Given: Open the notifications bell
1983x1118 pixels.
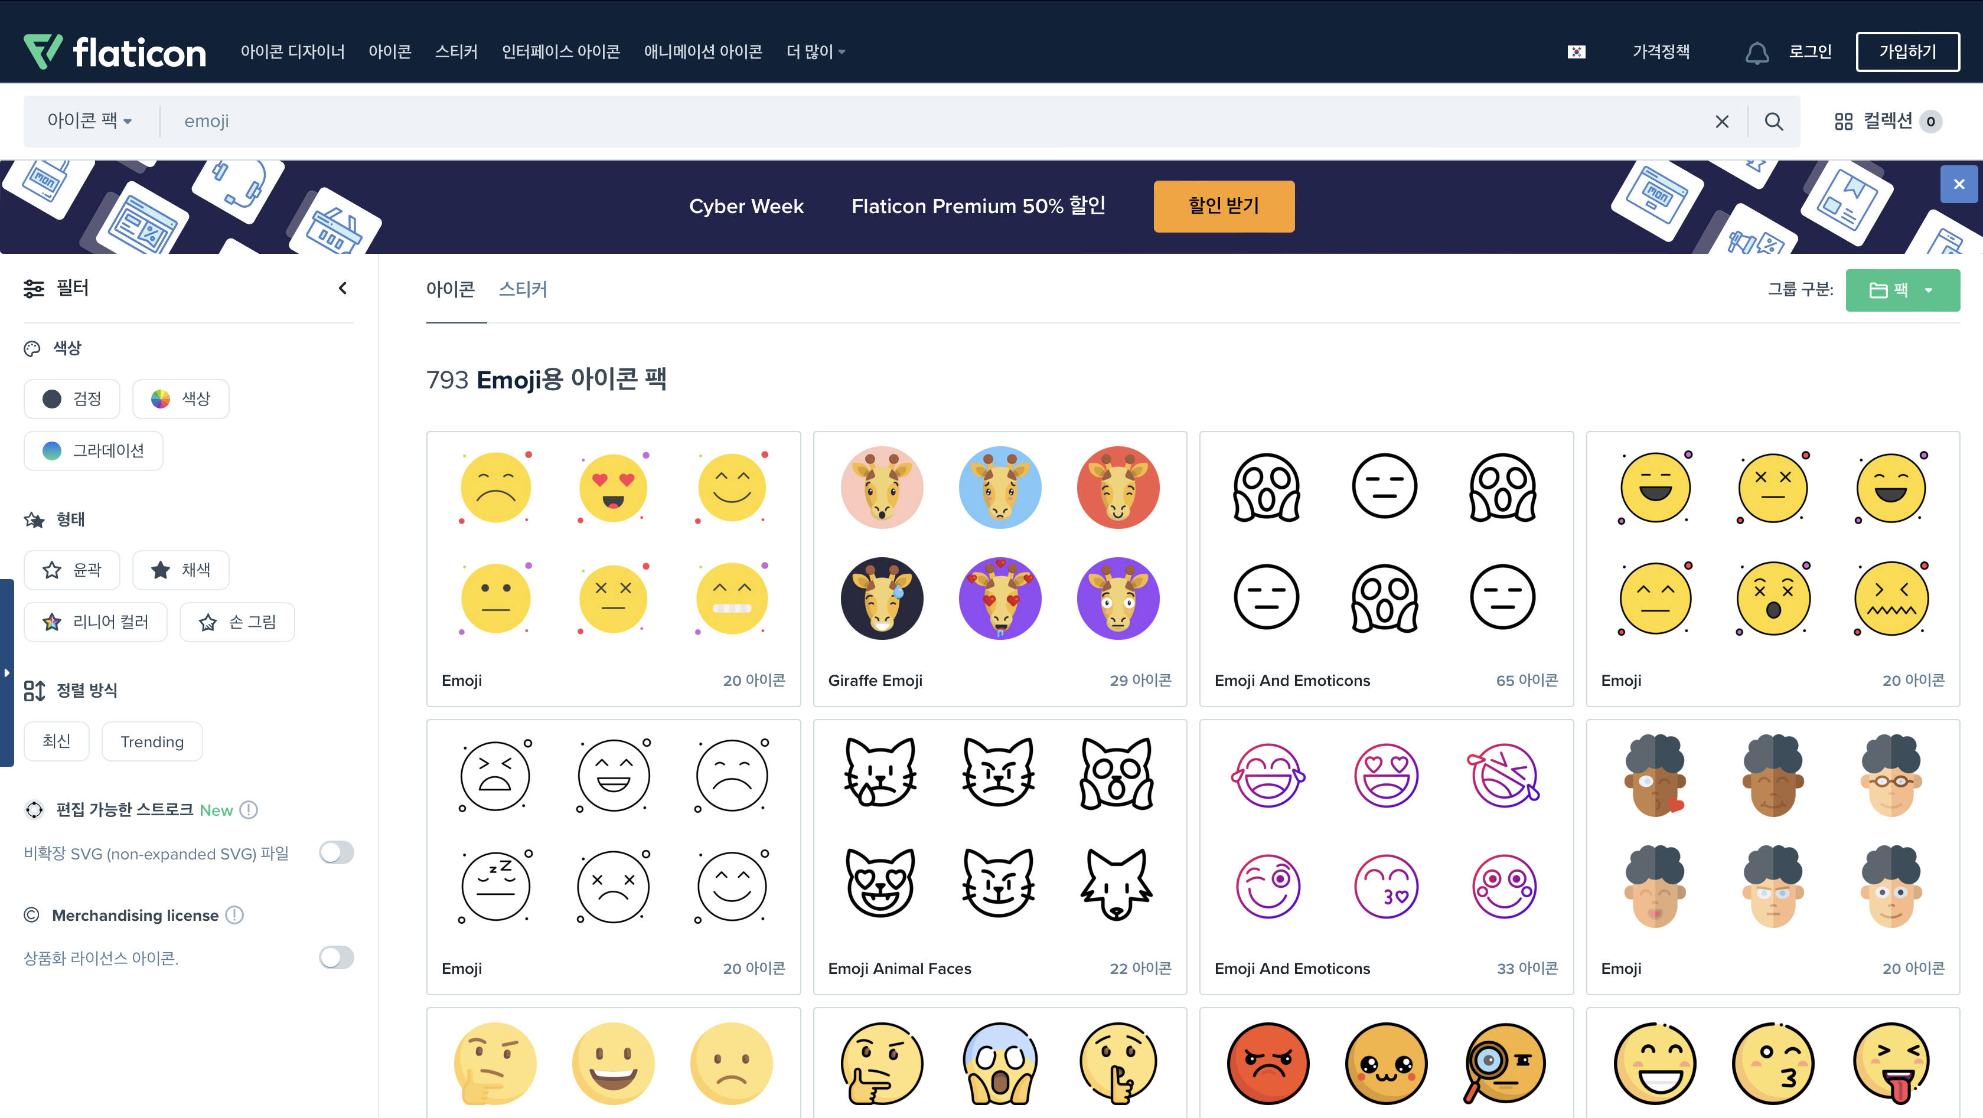Looking at the screenshot, I should tap(1757, 53).
